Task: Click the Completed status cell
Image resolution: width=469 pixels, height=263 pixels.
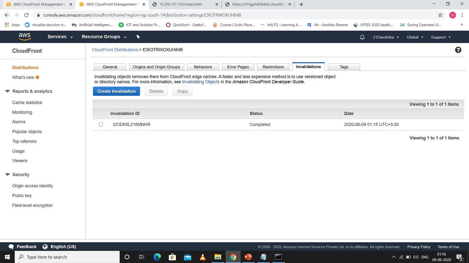Action: [260, 125]
